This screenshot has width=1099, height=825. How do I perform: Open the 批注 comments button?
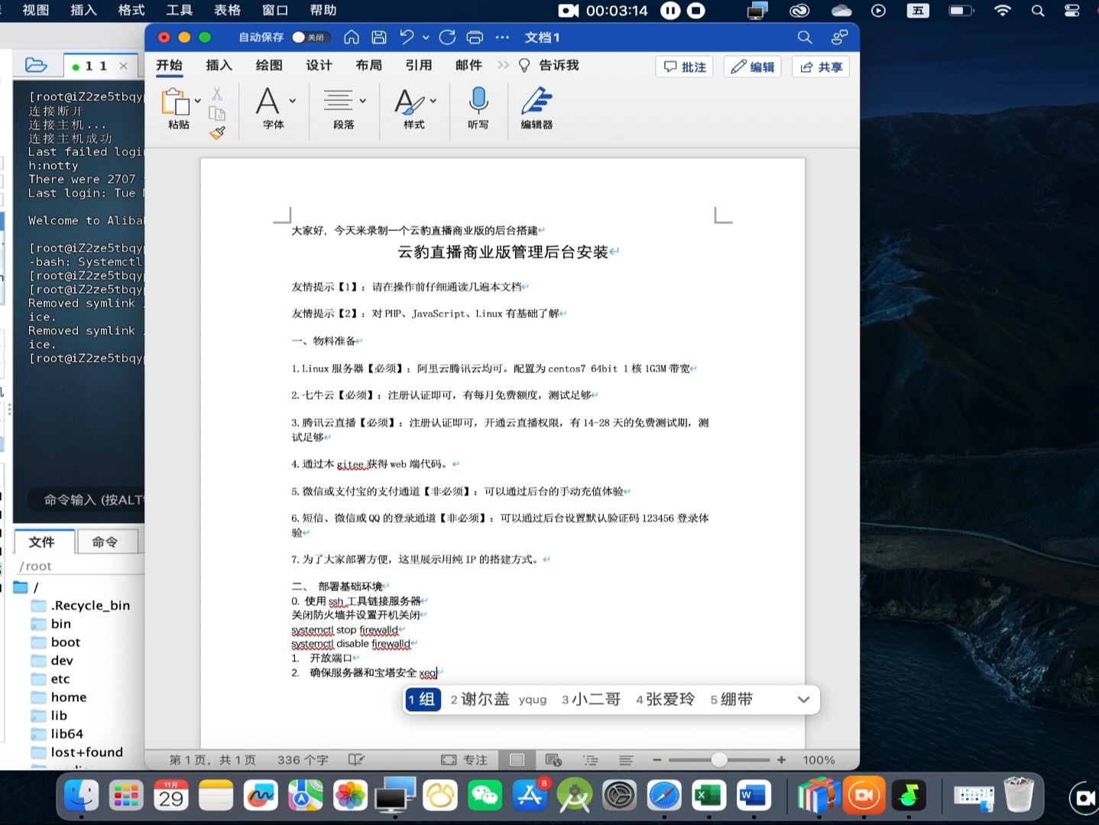[684, 67]
